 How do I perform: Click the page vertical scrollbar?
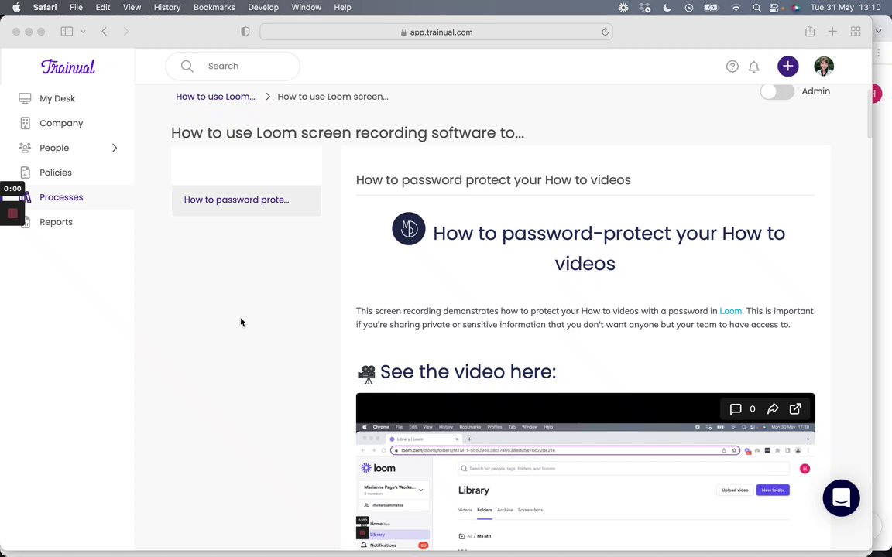click(870, 114)
